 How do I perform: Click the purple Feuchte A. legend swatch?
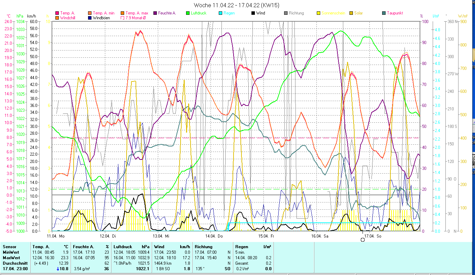coord(155,13)
